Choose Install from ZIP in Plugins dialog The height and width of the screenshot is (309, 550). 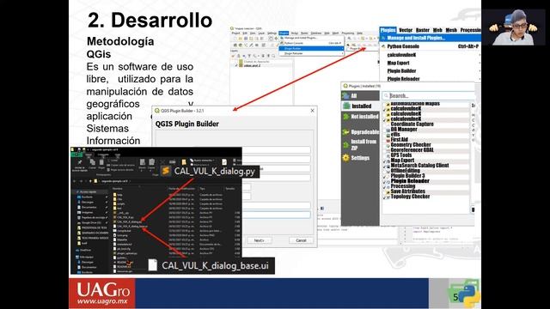coord(360,145)
